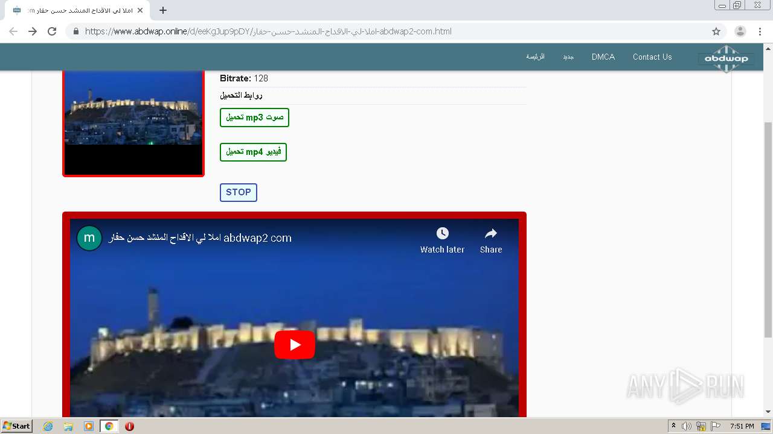Screen dimensions: 773x434
Task: View site security via the lock icon
Action: 76,31
